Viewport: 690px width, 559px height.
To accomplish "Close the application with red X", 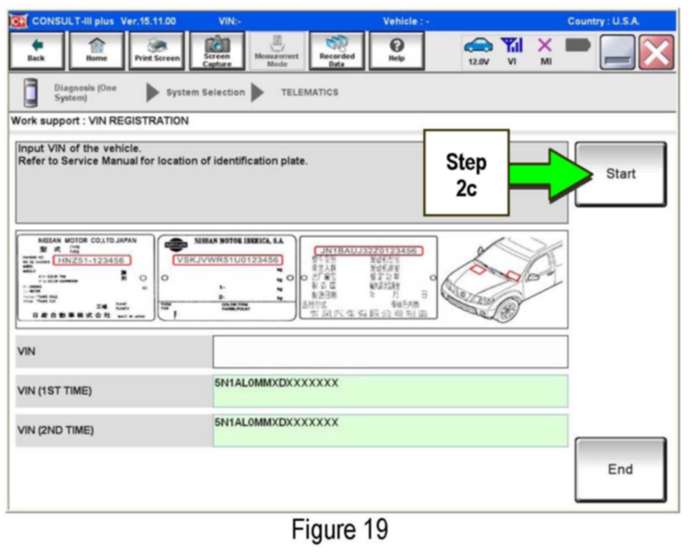I will coord(656,52).
